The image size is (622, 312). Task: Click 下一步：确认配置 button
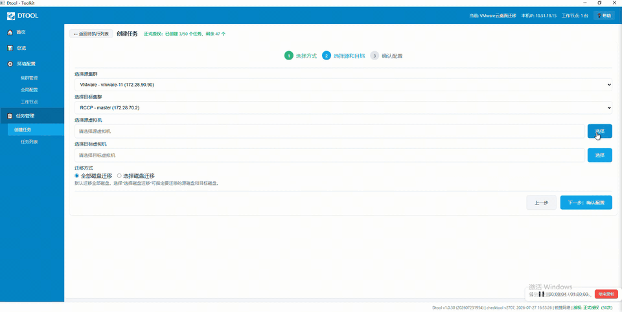[x=586, y=203]
